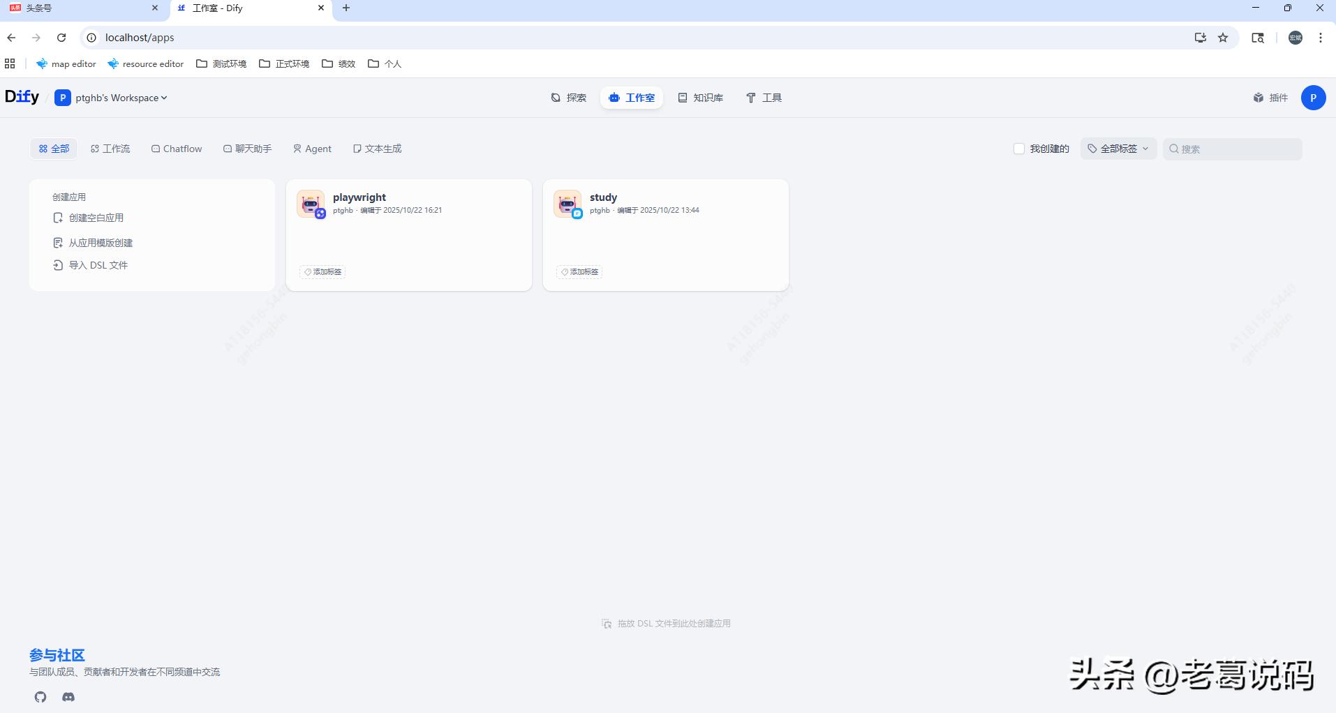This screenshot has width=1336, height=713.
Task: Filter apps by Agent tab
Action: [312, 149]
